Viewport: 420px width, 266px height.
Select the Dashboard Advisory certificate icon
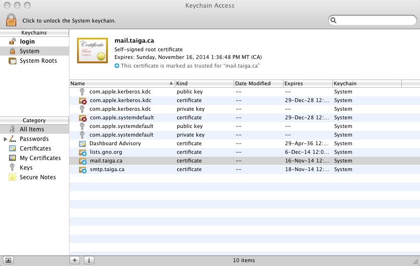pos(82,143)
